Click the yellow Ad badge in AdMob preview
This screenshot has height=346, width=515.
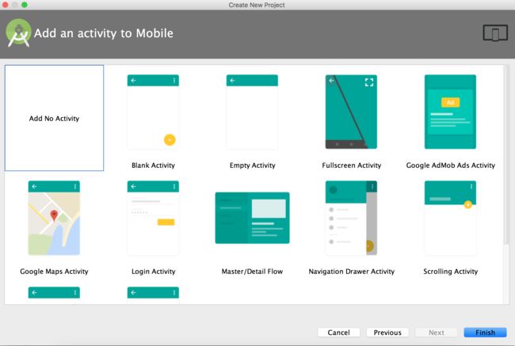[x=450, y=102]
